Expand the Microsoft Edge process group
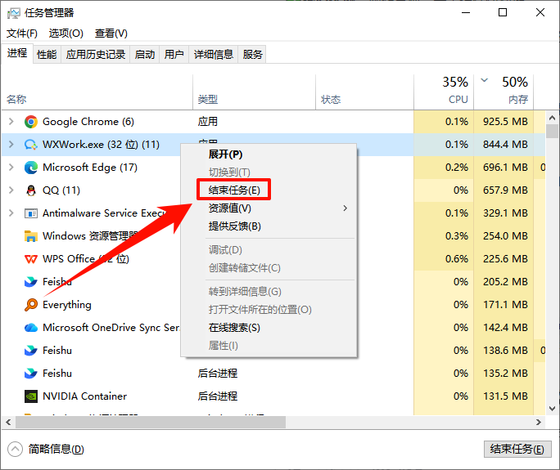 point(11,168)
